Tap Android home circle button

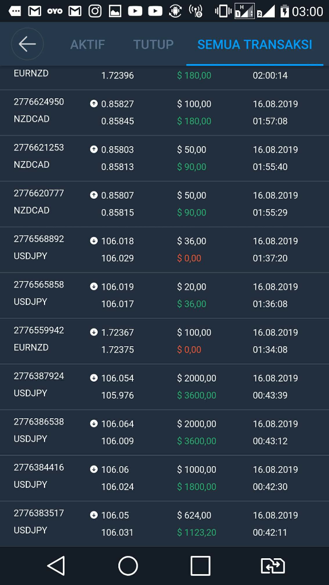(x=128, y=566)
